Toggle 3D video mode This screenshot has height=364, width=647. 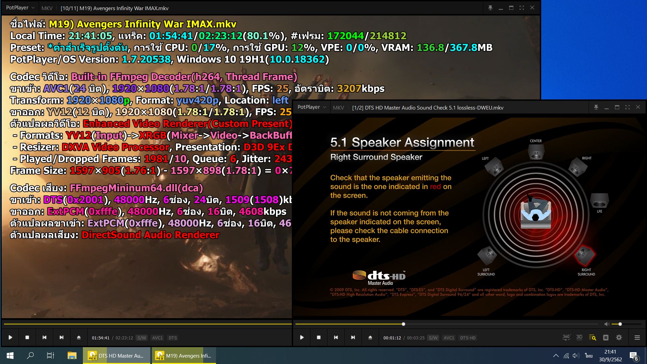pos(579,337)
